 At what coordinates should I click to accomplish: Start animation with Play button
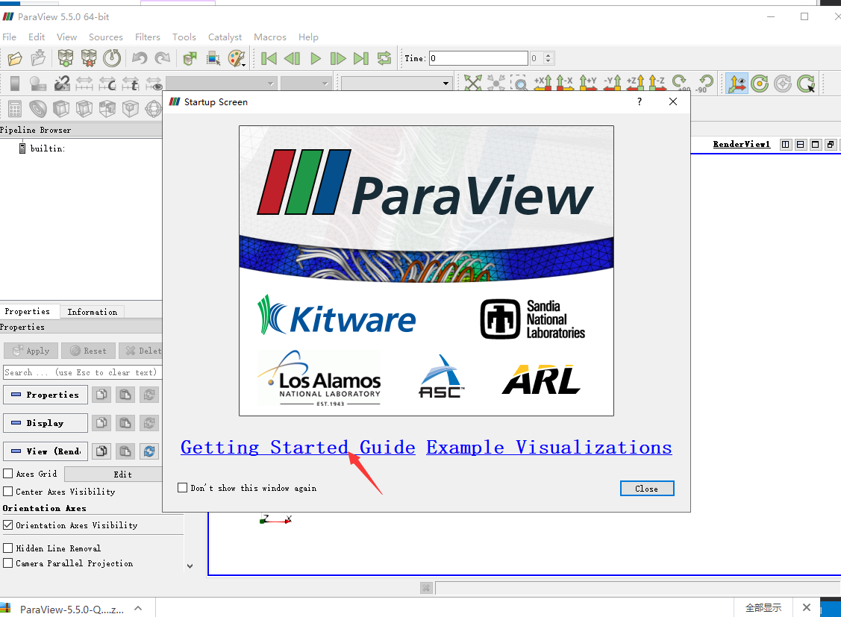pos(316,58)
